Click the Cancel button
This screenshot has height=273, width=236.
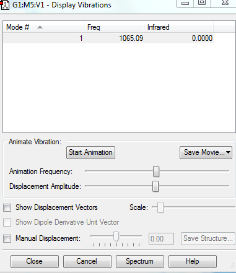pos(87,261)
